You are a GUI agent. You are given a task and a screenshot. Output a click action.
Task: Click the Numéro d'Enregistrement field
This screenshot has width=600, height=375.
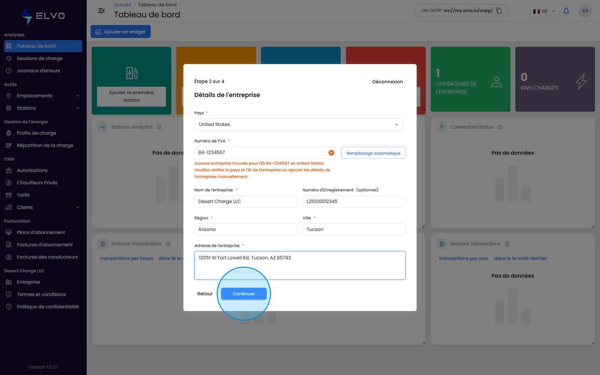(354, 202)
